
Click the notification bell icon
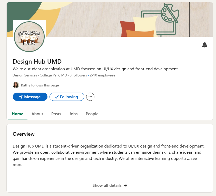[204, 45]
